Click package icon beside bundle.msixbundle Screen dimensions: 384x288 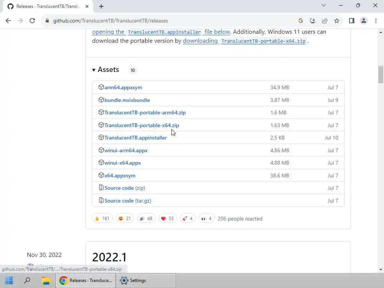tap(101, 100)
